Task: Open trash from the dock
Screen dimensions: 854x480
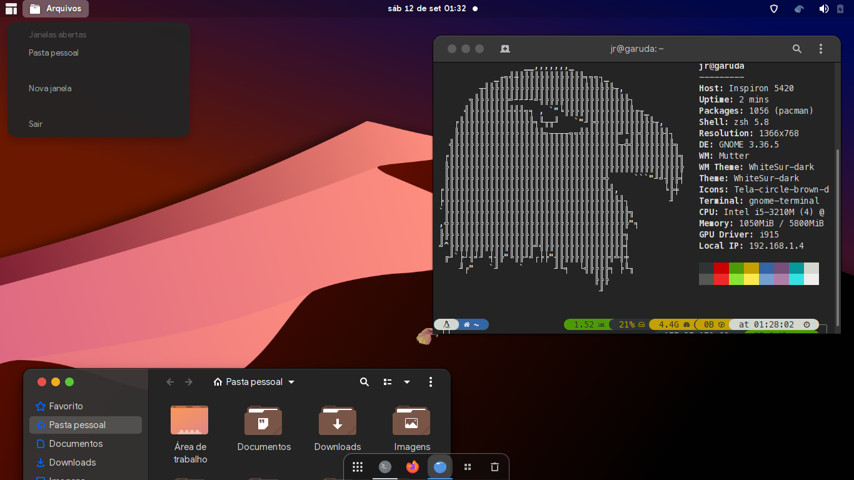Action: (495, 467)
